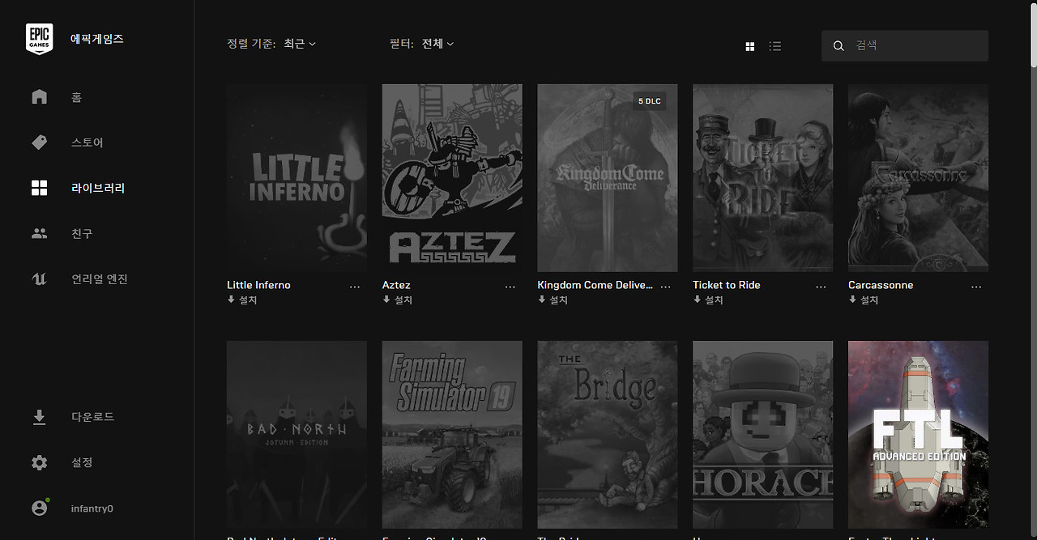This screenshot has height=540, width=1037.
Task: Switch to list view layout
Action: pyautogui.click(x=775, y=47)
